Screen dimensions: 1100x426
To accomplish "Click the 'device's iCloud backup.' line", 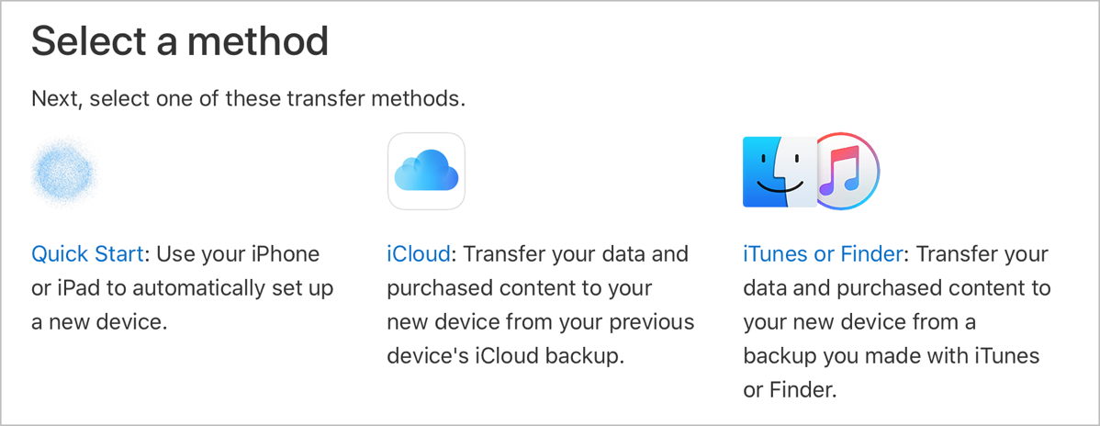I will (505, 356).
